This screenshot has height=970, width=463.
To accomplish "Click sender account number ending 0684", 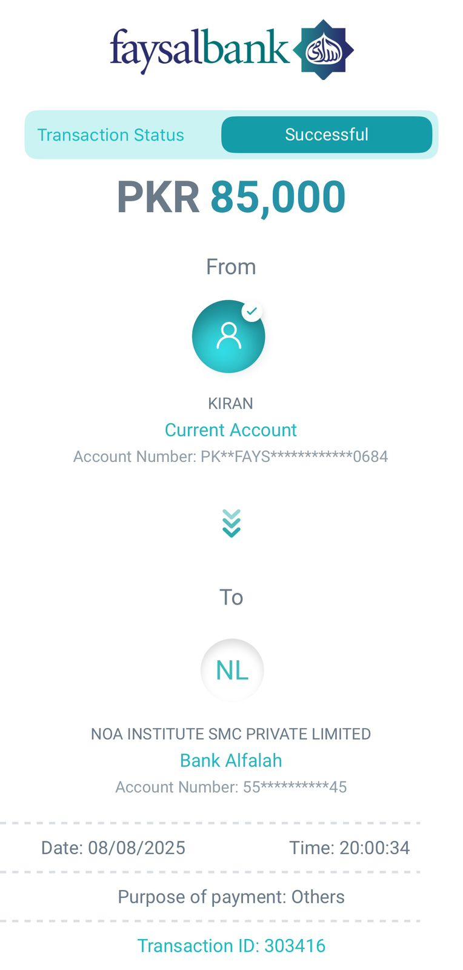I will point(231,457).
